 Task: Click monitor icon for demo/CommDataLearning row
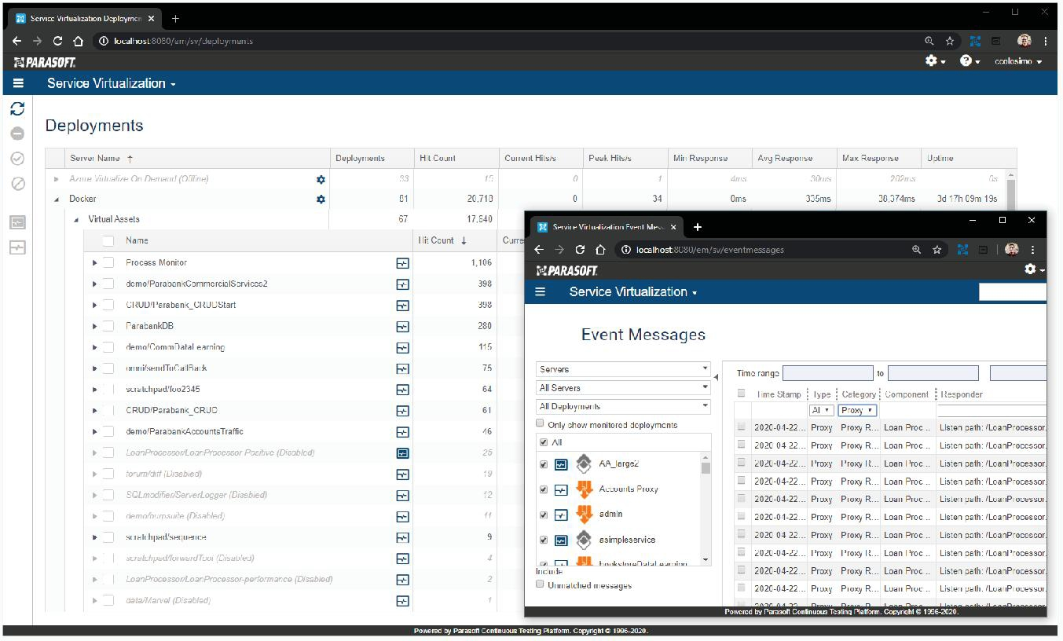click(402, 347)
